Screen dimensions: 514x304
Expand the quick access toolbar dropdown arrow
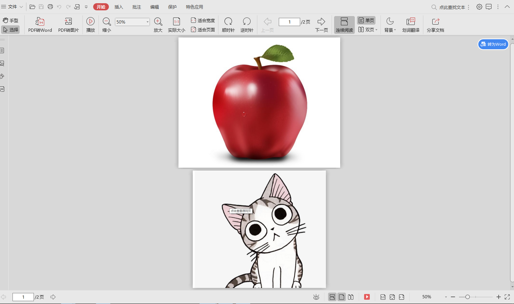(x=86, y=7)
